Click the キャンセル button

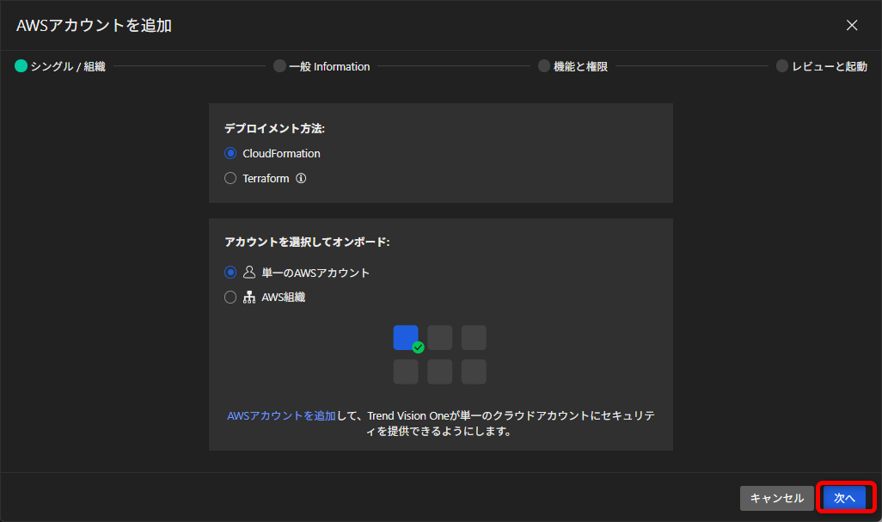coord(777,498)
